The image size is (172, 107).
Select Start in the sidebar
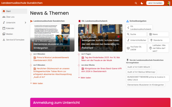point(14,11)
